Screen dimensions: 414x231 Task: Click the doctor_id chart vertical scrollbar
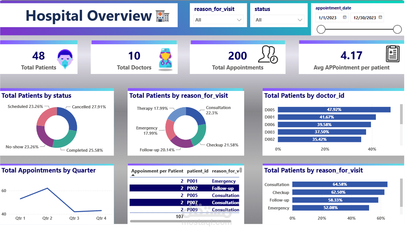(x=401, y=114)
